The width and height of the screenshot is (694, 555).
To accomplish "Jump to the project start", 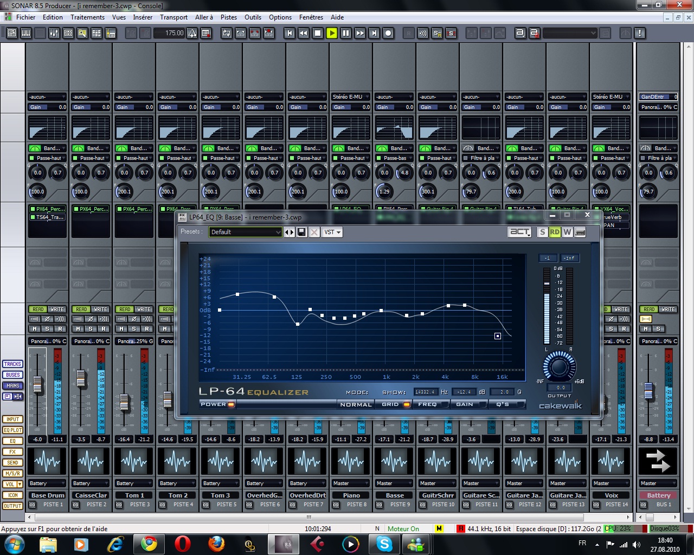I will click(290, 33).
